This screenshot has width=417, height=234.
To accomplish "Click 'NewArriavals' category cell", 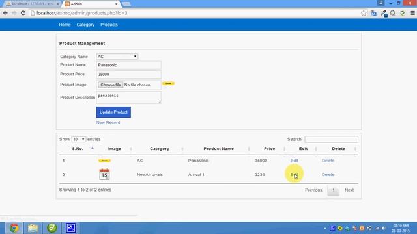I will click(150, 175).
